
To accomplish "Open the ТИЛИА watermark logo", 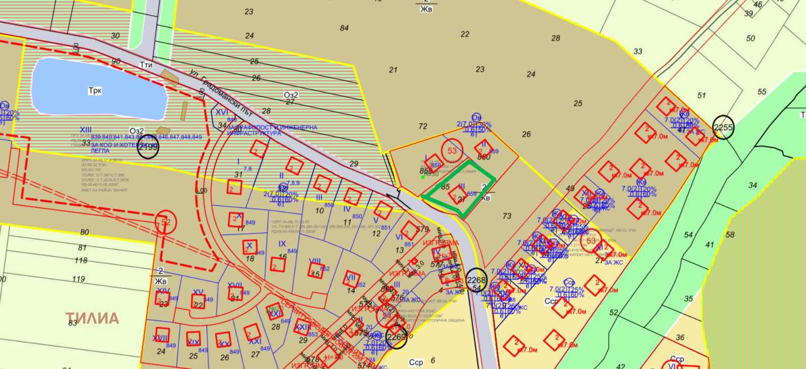I will coord(92,318).
